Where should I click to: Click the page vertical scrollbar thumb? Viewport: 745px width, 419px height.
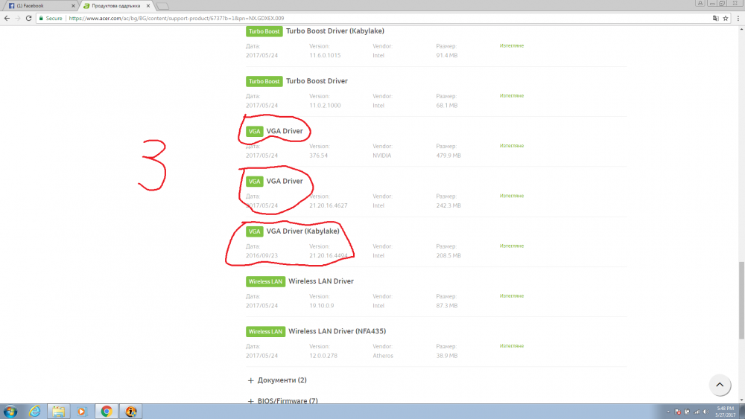(741, 300)
